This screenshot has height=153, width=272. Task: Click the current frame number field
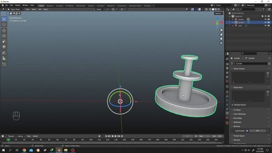coord(187,136)
